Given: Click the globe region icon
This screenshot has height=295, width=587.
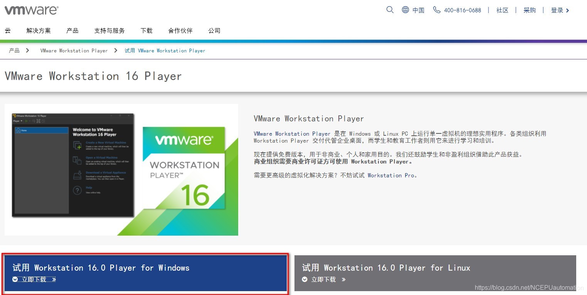Looking at the screenshot, I should [x=405, y=10].
